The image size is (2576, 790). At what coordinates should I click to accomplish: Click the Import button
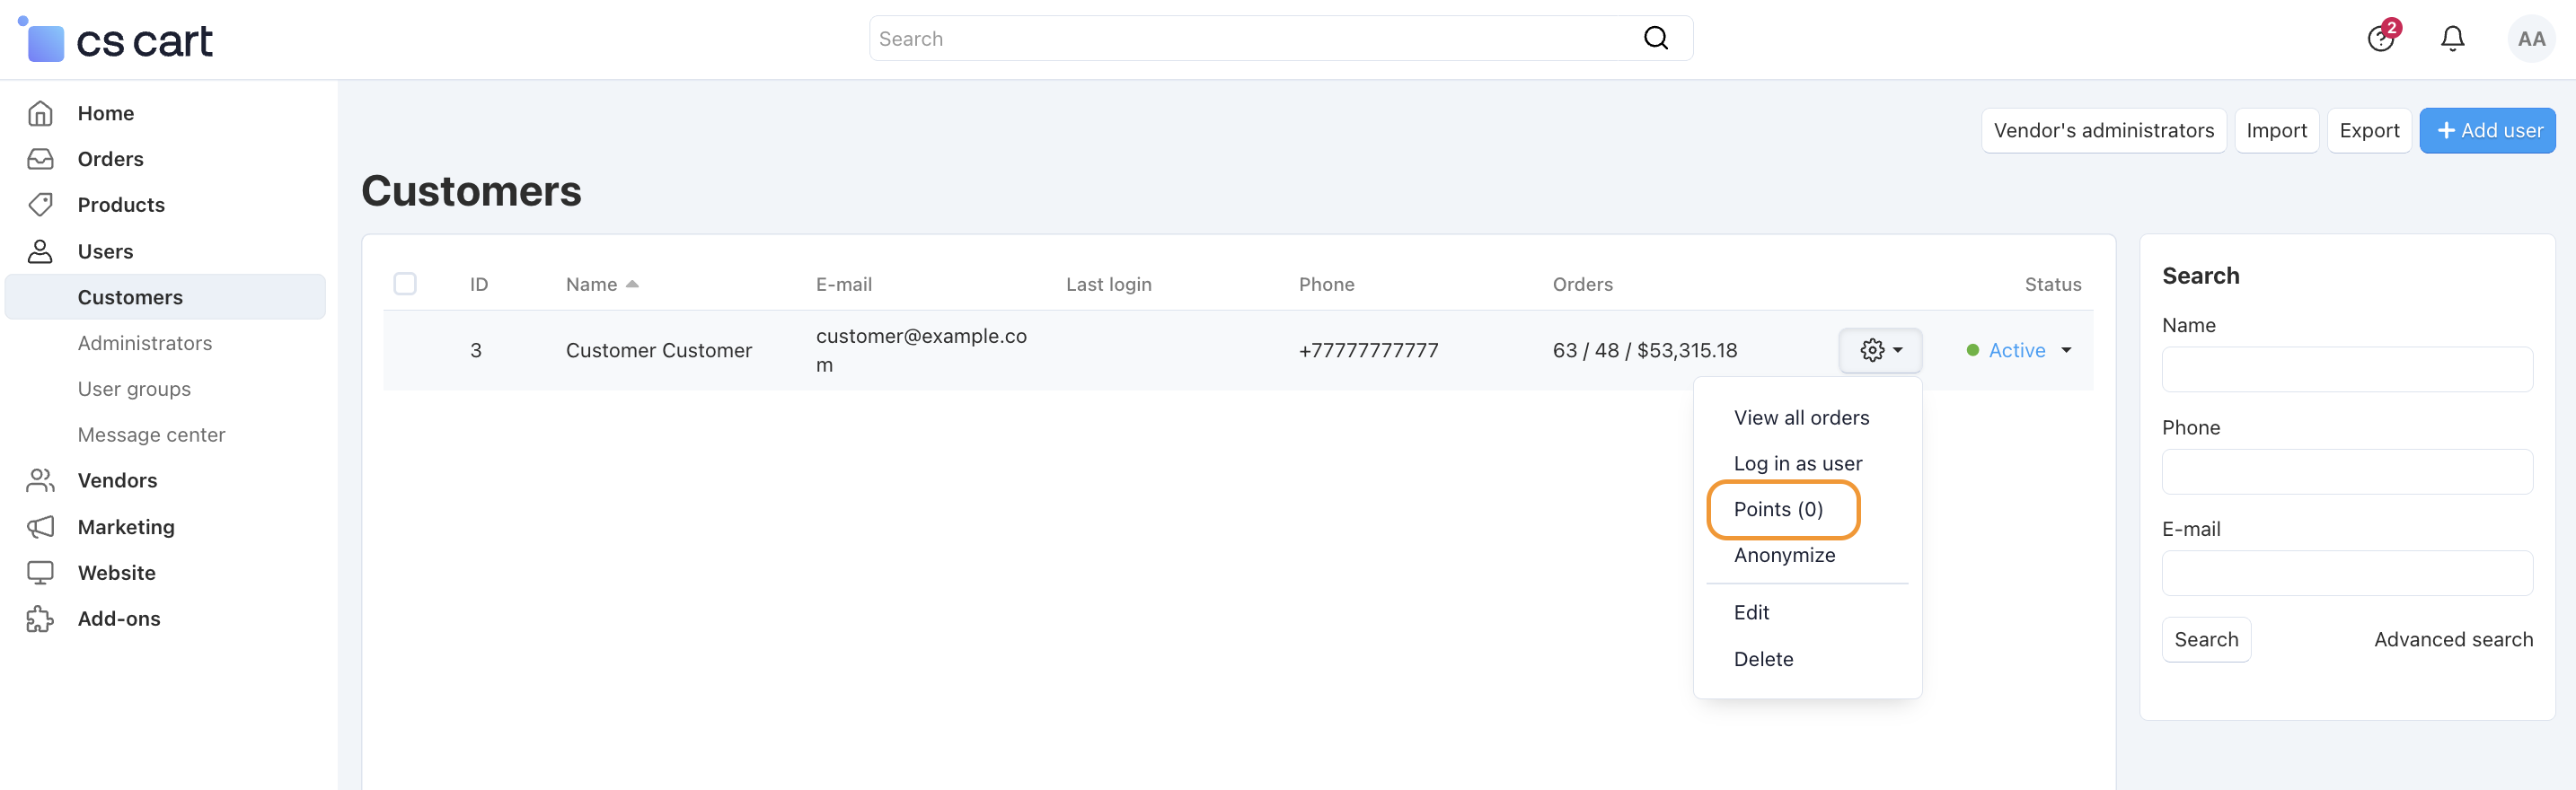2276,130
